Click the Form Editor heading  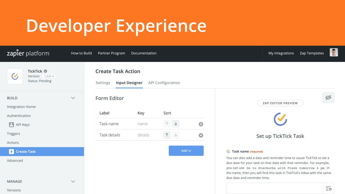tap(109, 98)
